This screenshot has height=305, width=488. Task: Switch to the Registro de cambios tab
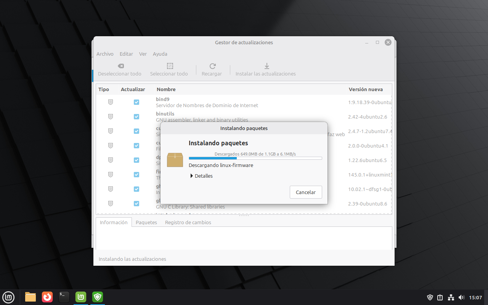pos(188,222)
